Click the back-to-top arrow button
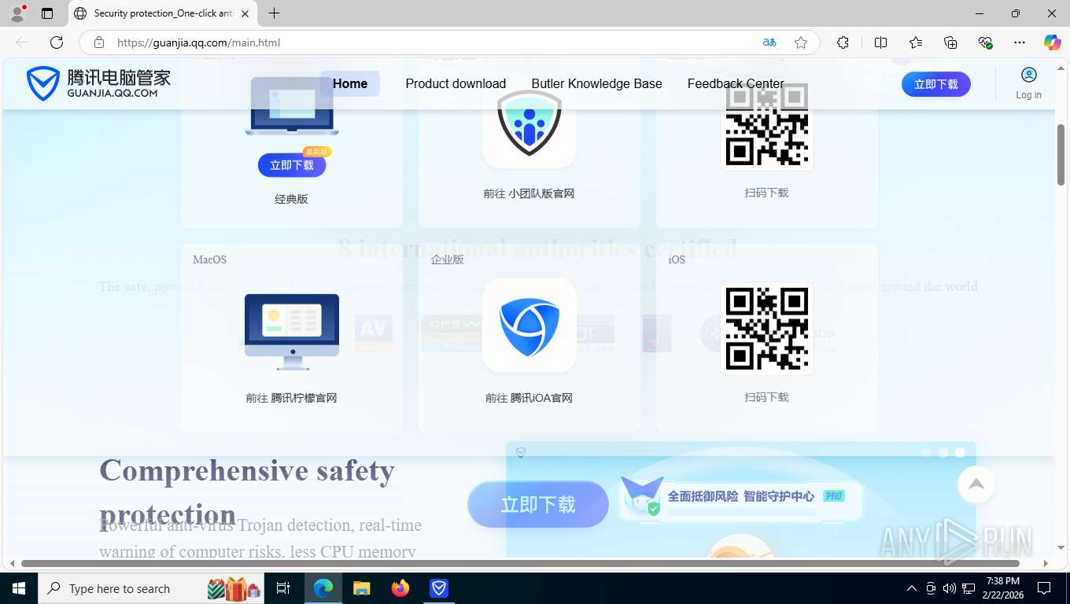Viewport: 1070px width, 604px height. (x=976, y=484)
